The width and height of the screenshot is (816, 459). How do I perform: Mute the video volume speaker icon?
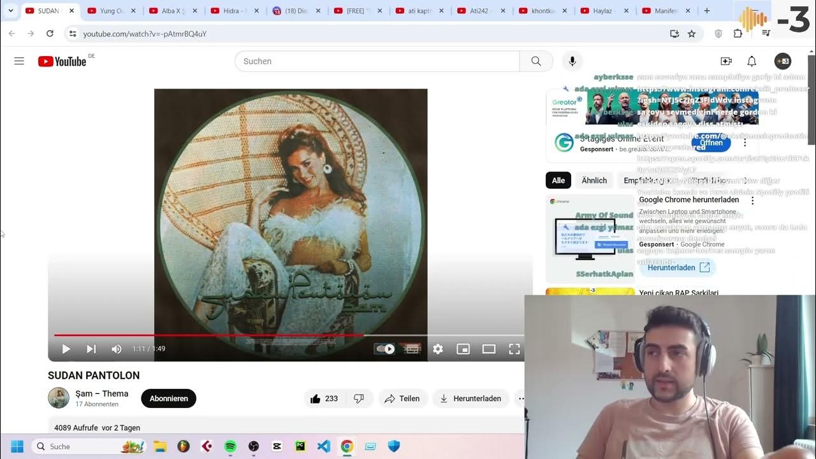pos(117,349)
